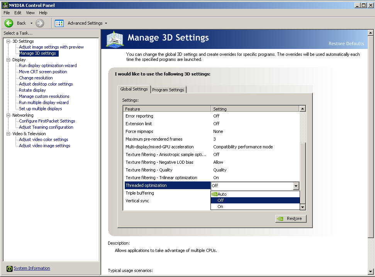The width and height of the screenshot is (375, 277).
Task: Open the Advanced Settings view dropdown
Action: 106,23
